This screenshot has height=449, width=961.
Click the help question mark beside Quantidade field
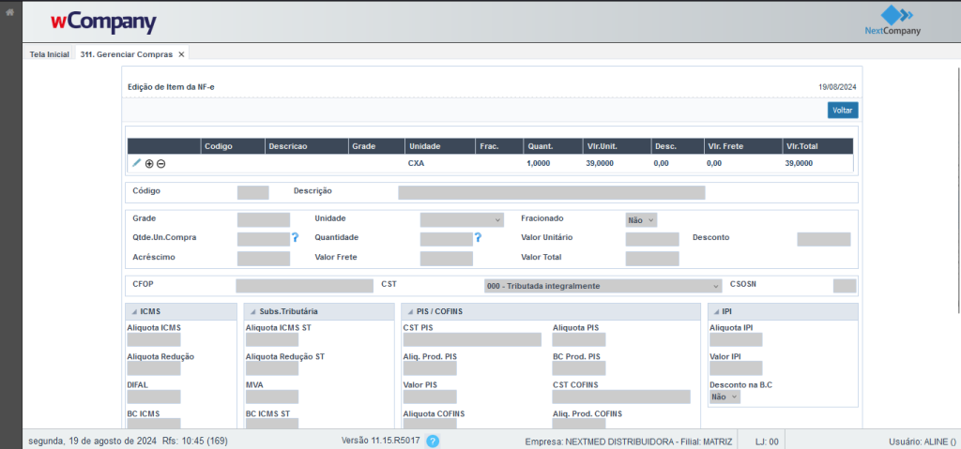coord(478,237)
